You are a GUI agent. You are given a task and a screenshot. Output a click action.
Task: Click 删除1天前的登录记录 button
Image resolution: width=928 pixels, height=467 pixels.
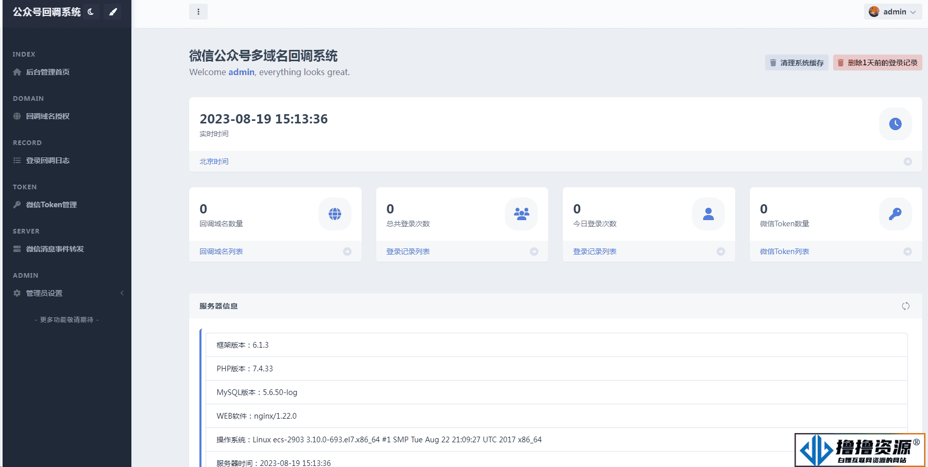[878, 63]
